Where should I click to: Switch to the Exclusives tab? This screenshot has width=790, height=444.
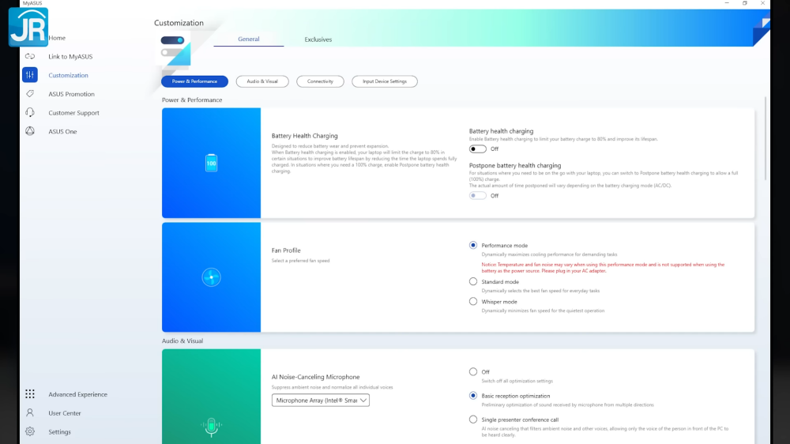coord(318,40)
